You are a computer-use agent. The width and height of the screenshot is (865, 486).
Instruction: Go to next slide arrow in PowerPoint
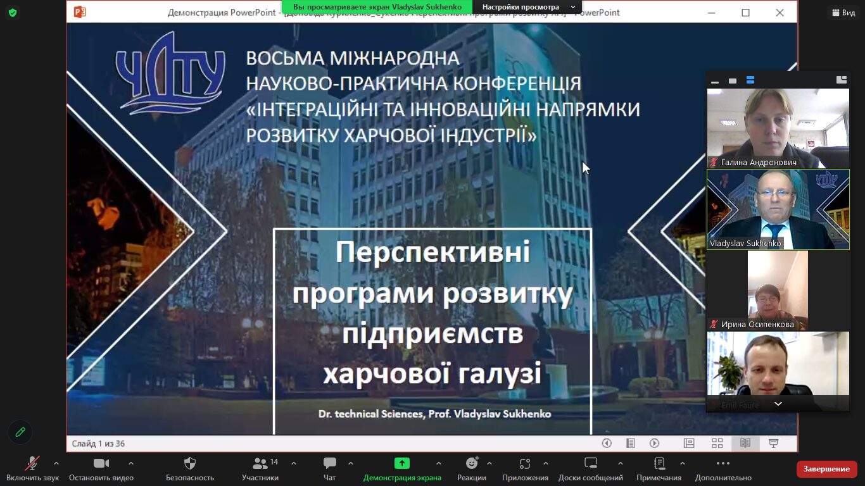655,444
